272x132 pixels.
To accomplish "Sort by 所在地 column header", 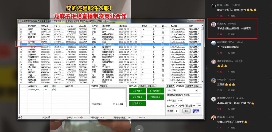I will point(95,26).
